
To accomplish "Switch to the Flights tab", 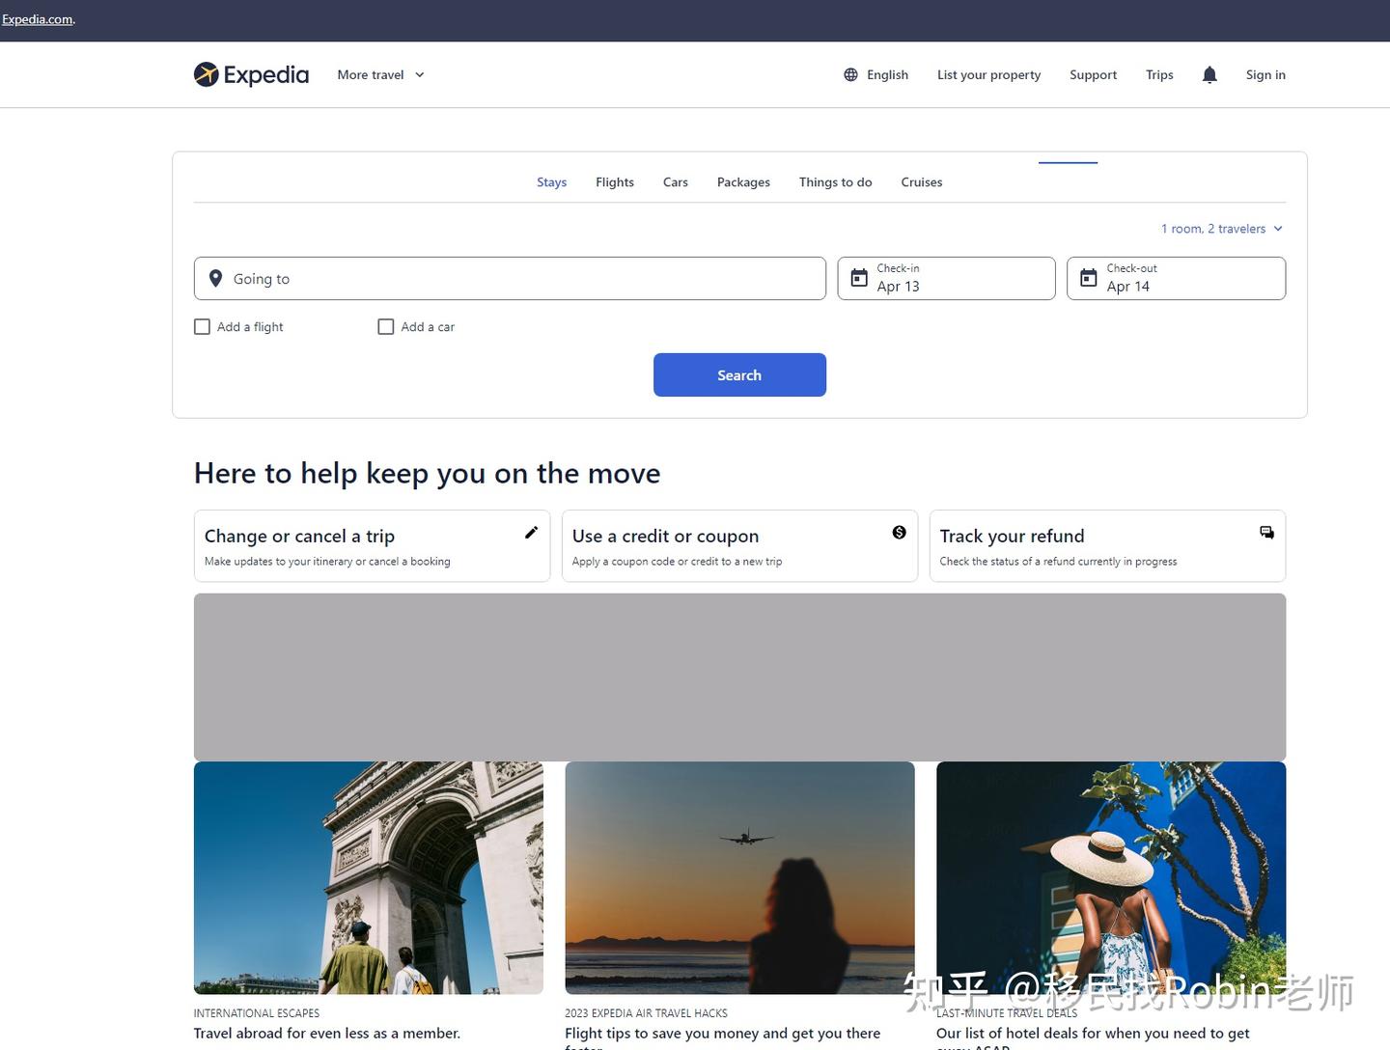I will tap(615, 182).
